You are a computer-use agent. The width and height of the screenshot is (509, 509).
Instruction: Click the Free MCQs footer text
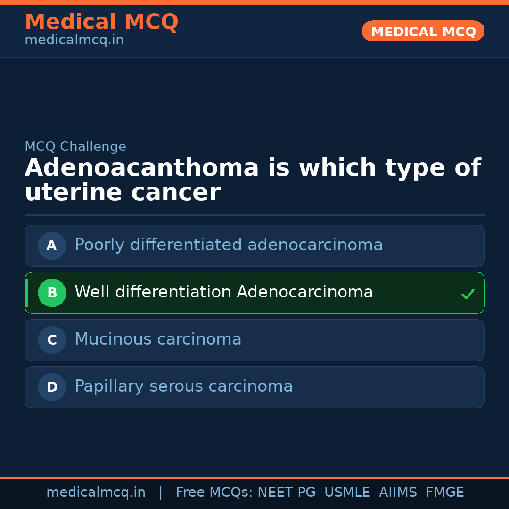click(x=214, y=493)
